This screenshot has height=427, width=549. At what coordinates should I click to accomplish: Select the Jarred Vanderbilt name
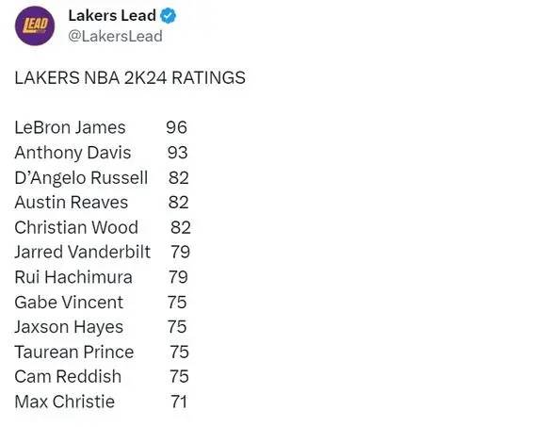pos(83,252)
